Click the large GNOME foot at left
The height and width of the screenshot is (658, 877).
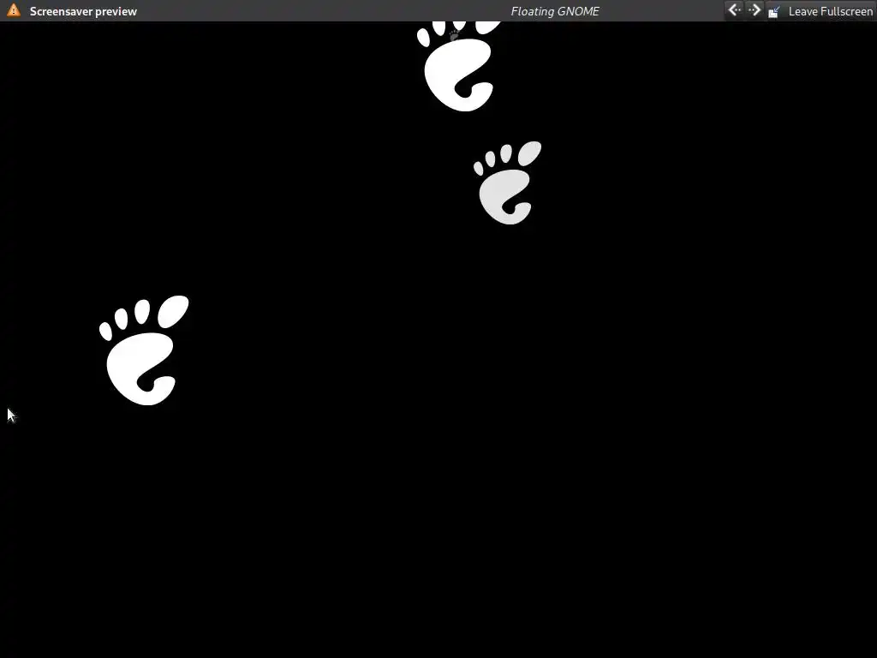(x=144, y=350)
